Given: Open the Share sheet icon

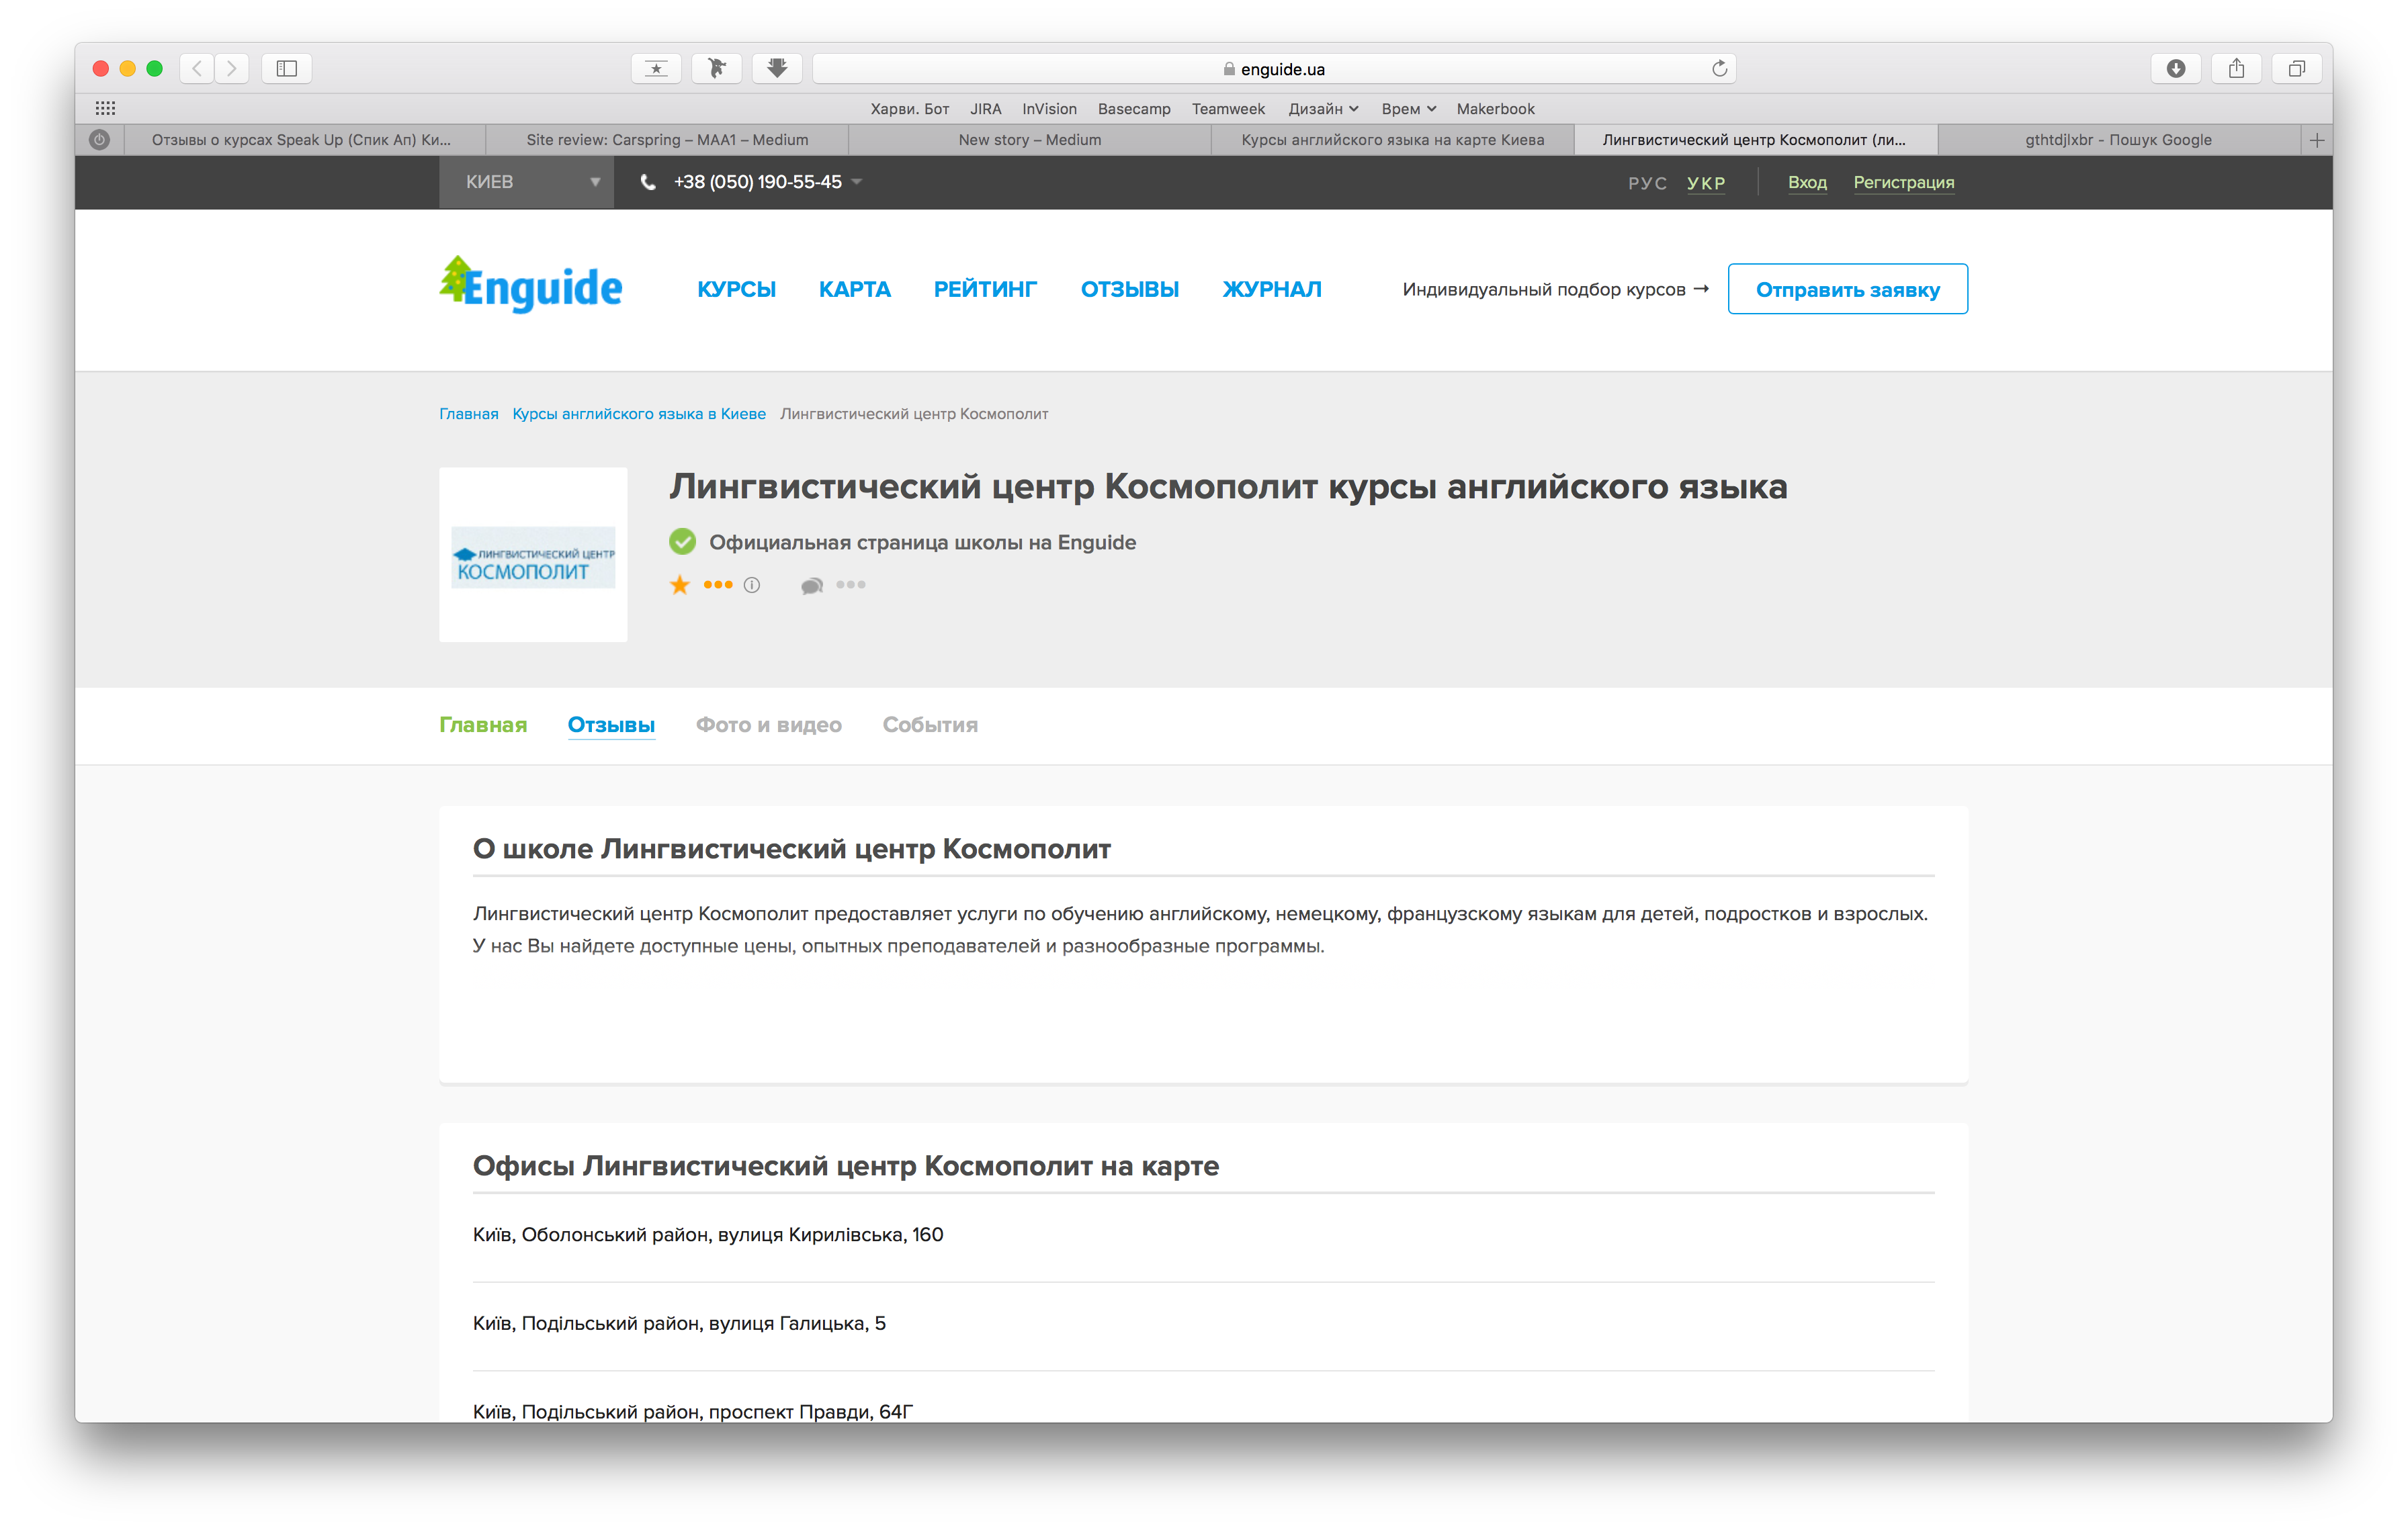Looking at the screenshot, I should (2236, 68).
